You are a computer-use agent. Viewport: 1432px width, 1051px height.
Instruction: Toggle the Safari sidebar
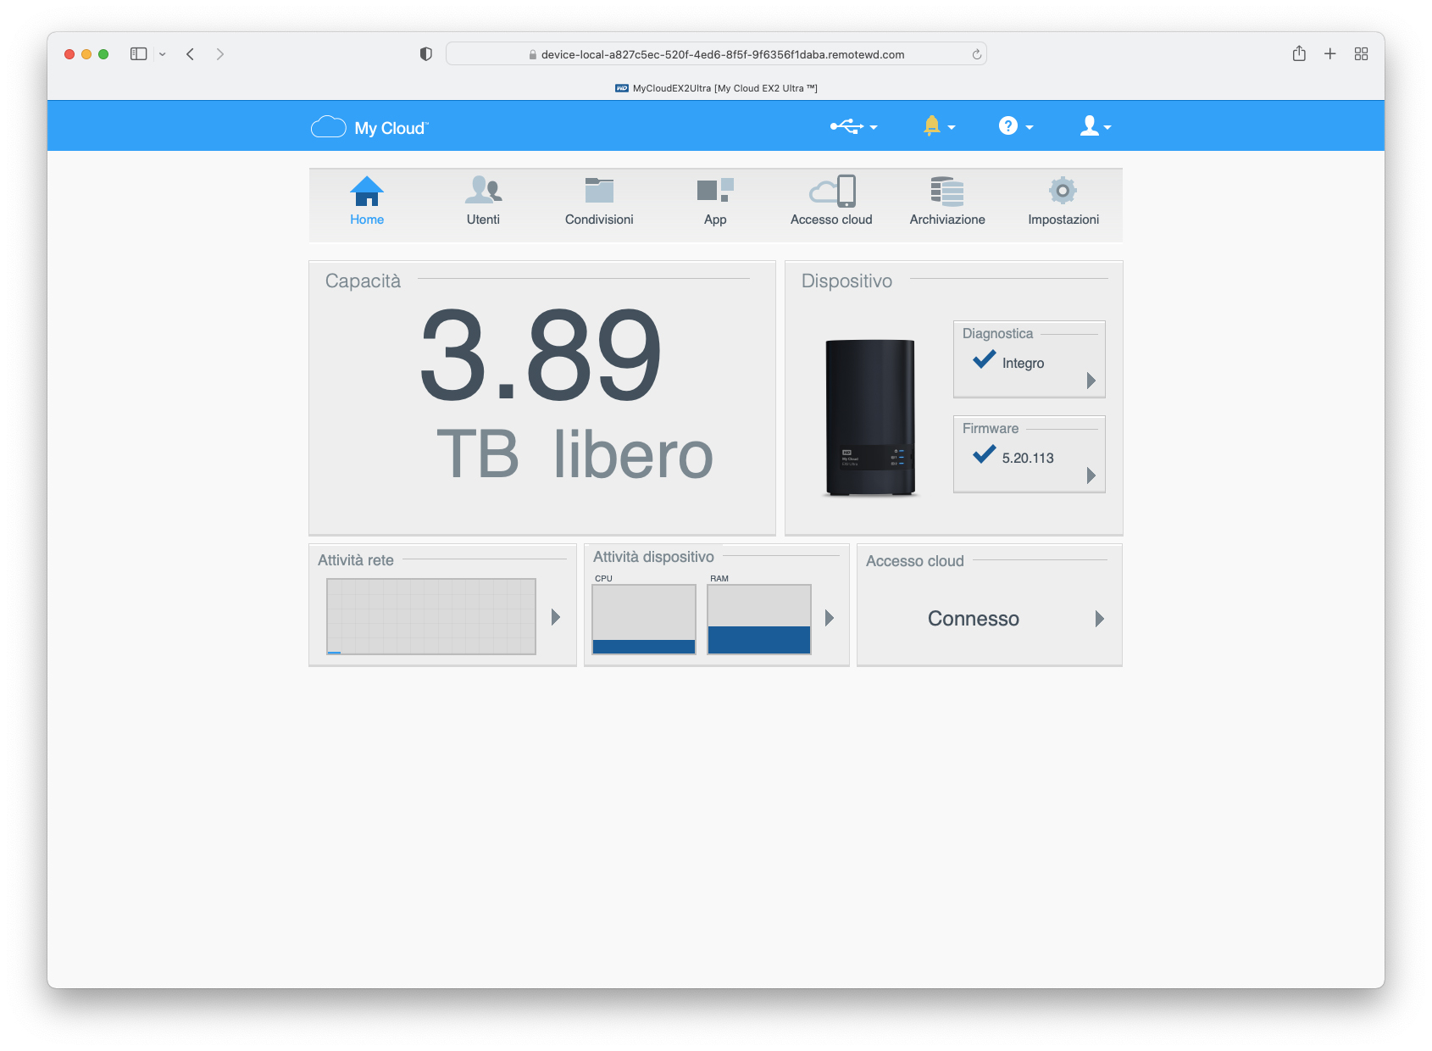139,53
